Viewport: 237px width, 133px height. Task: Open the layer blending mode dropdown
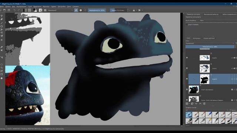[210, 43]
